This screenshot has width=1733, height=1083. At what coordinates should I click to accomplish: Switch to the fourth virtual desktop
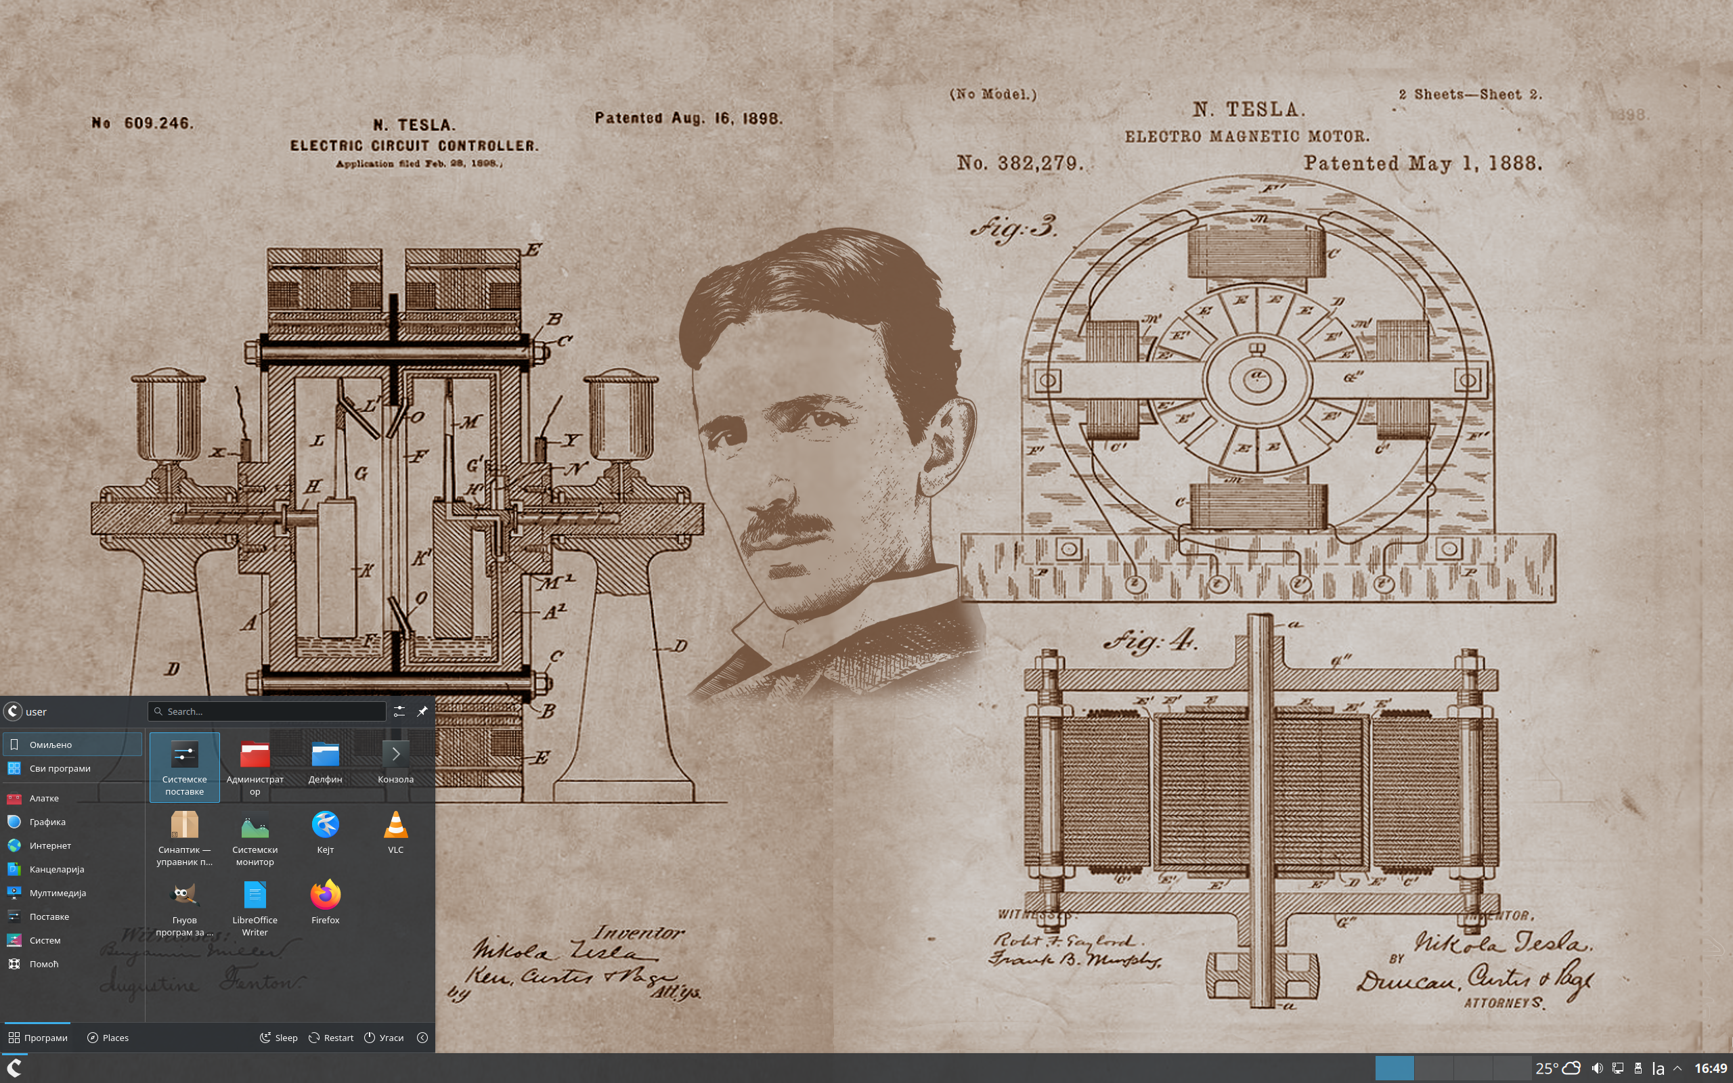point(1511,1068)
